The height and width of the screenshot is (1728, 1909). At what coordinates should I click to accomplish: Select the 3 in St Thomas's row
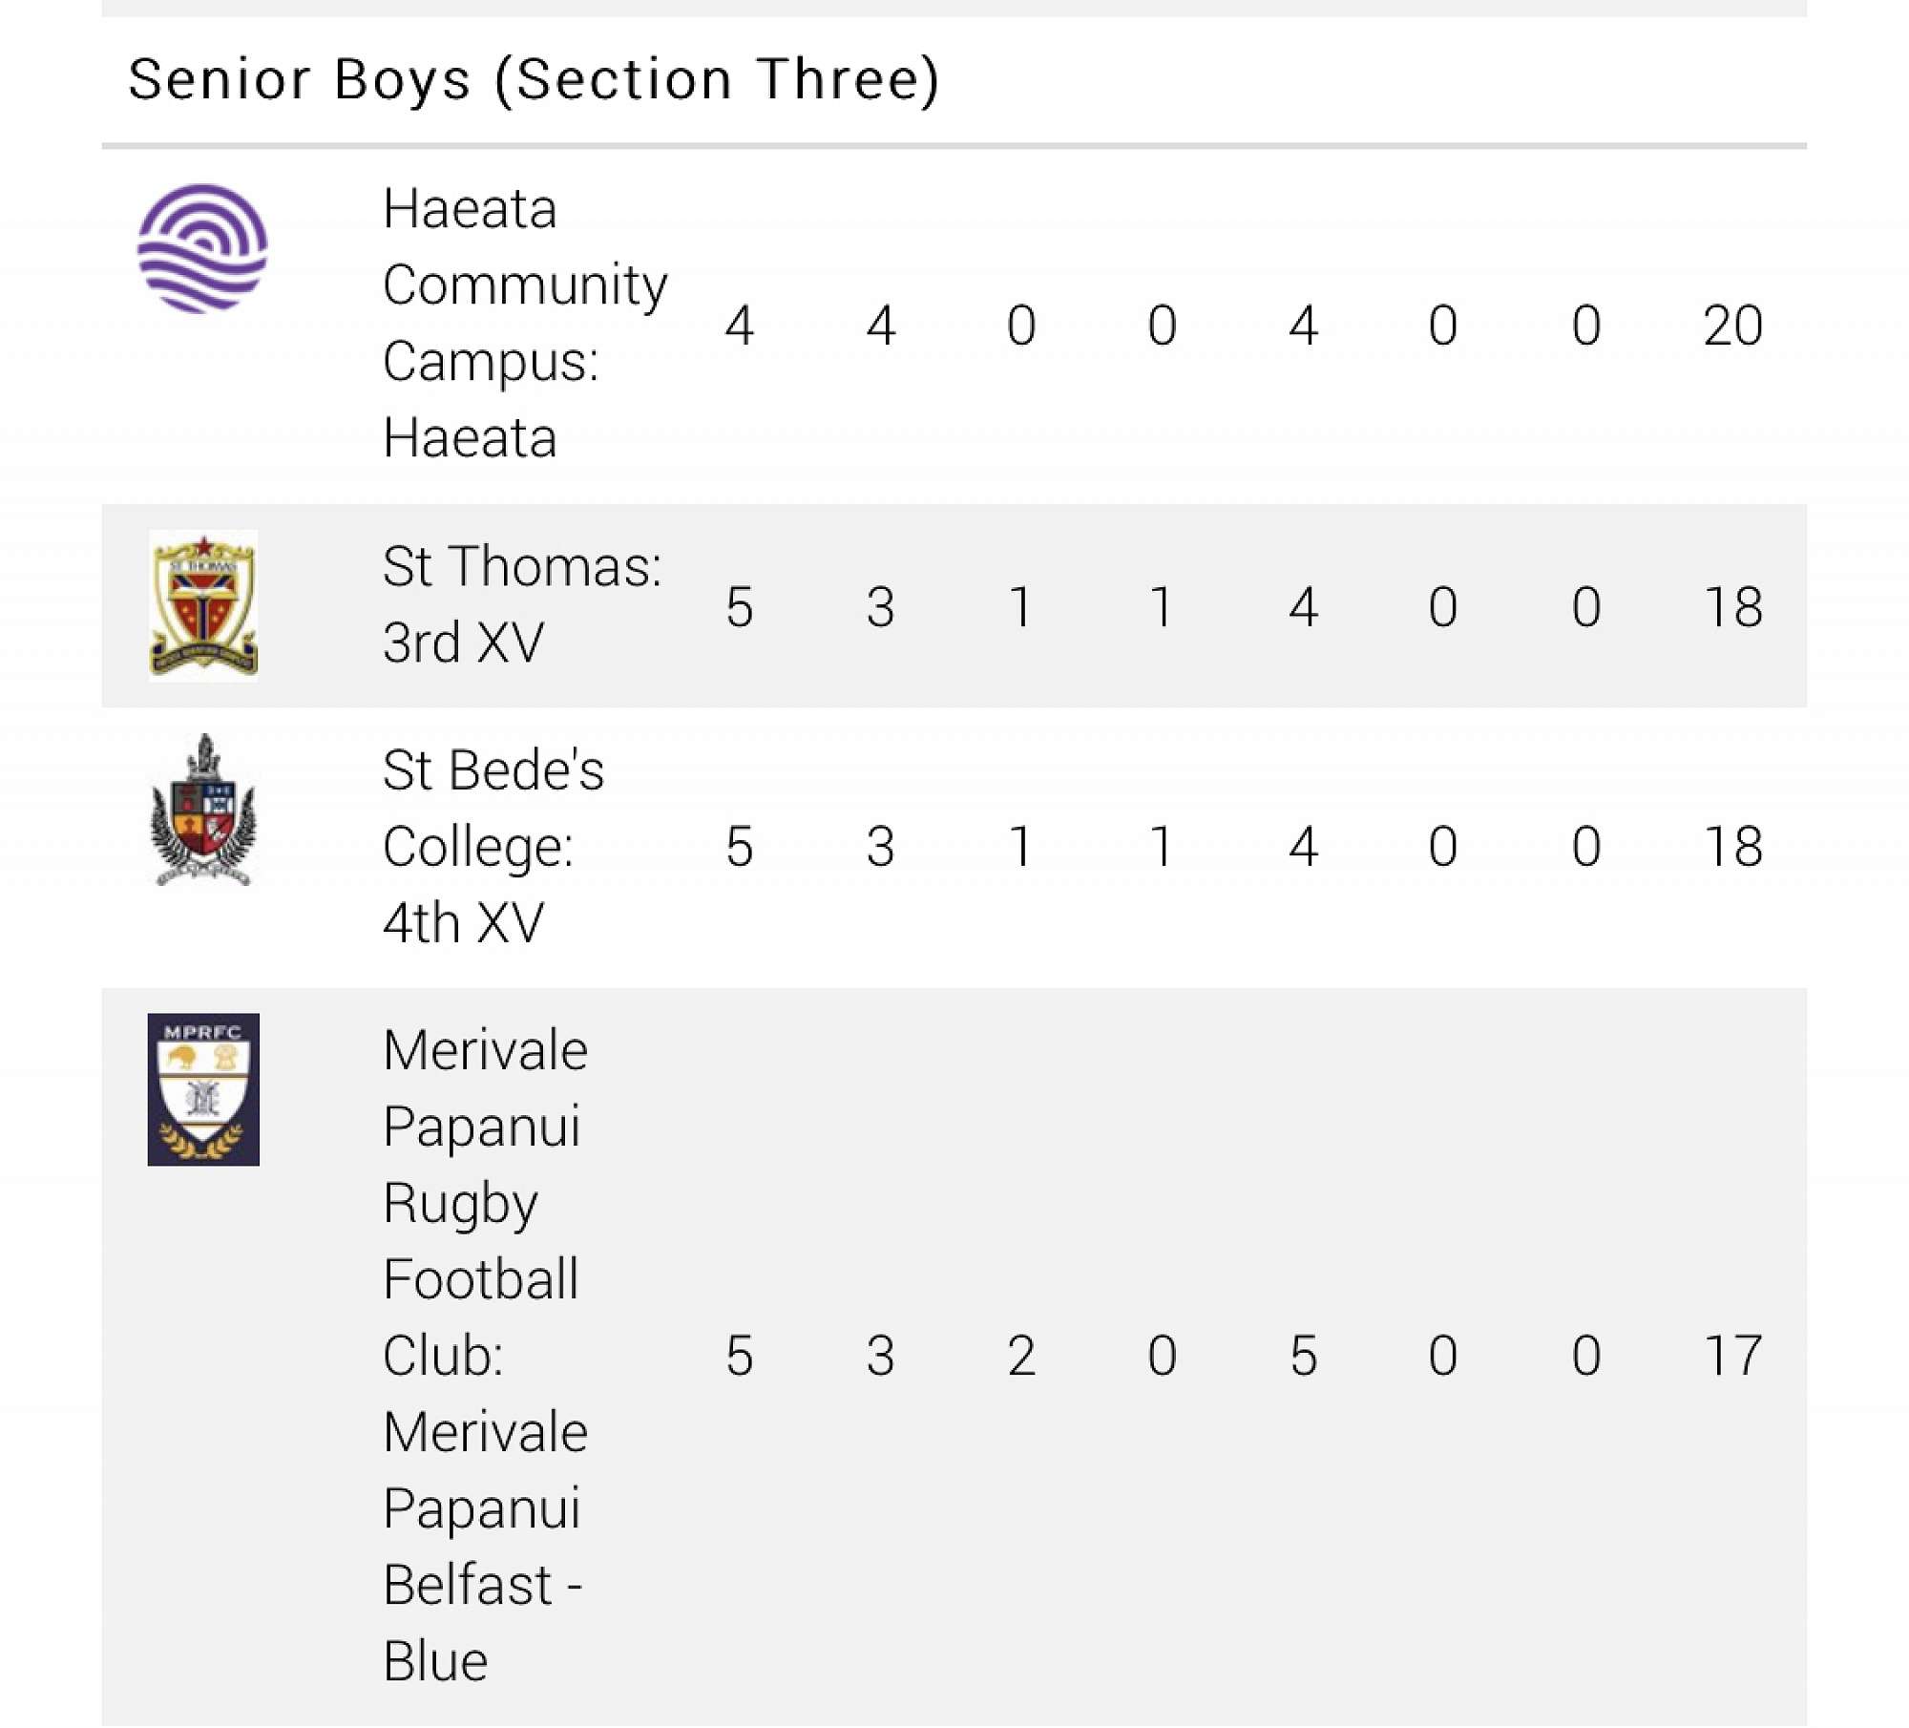coord(880,607)
